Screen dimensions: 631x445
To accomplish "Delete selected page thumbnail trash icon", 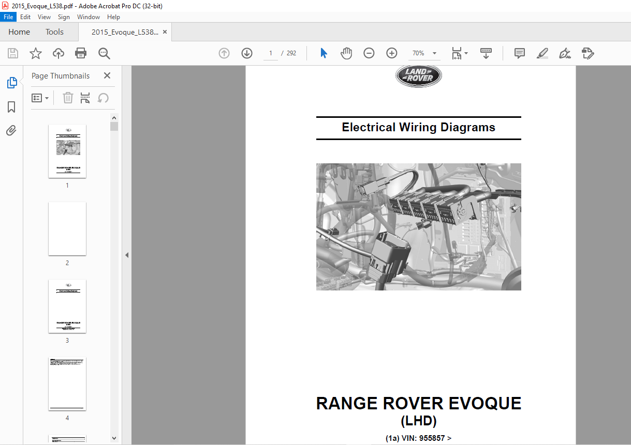I will (68, 98).
